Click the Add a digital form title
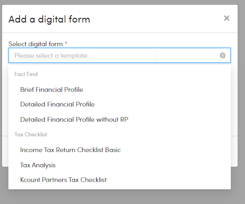 pyautogui.click(x=49, y=19)
